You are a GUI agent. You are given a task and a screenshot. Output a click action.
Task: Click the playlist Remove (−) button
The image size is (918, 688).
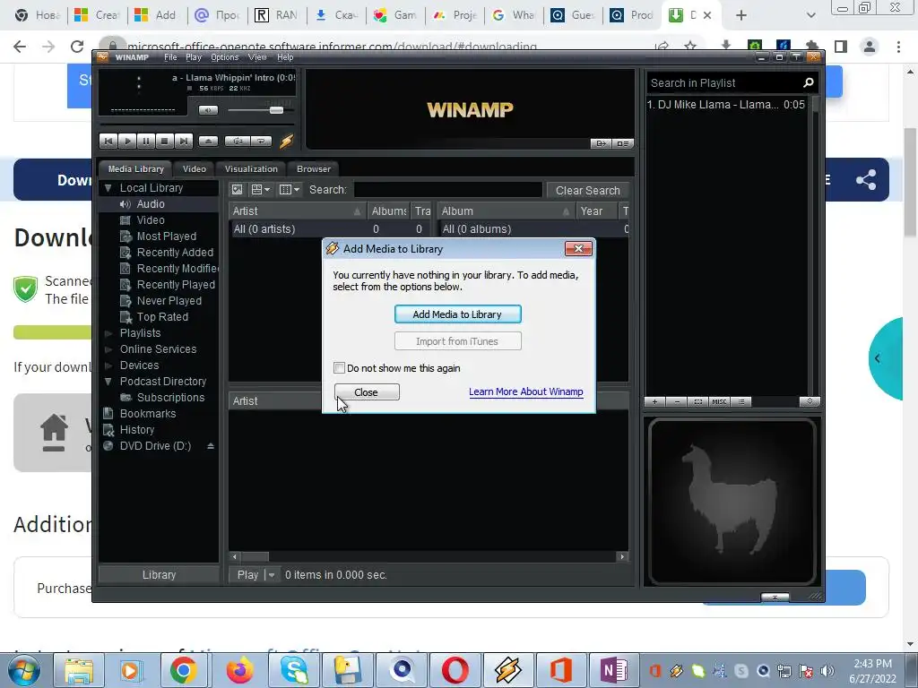pyautogui.click(x=677, y=402)
